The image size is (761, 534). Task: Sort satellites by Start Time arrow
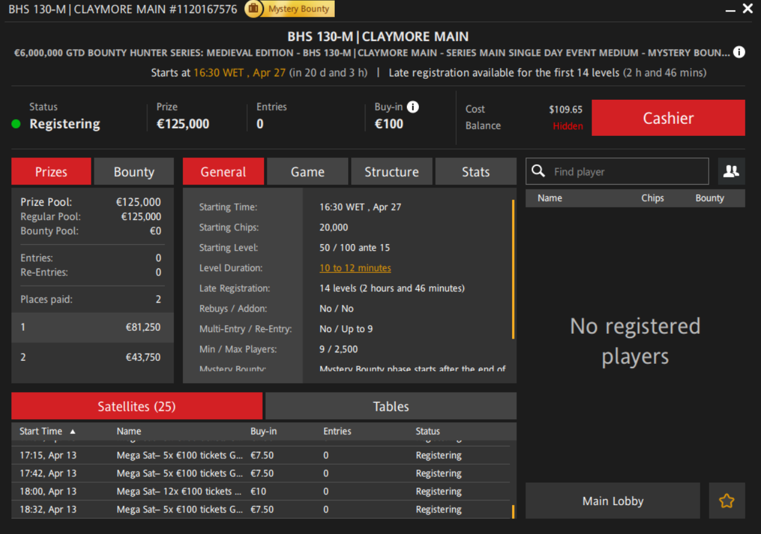coord(73,431)
